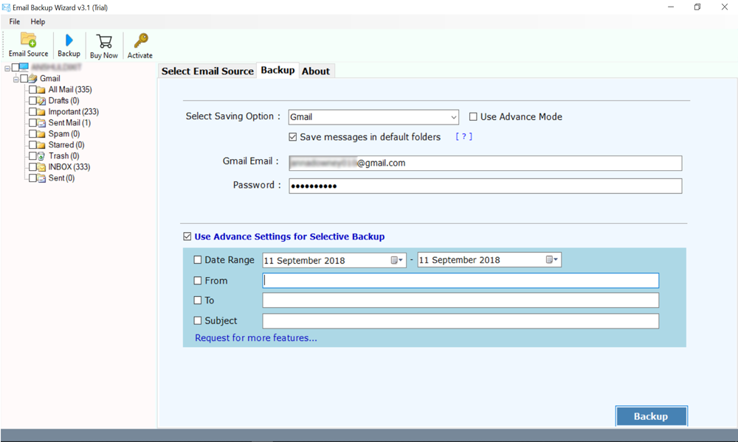Check the All Mail (335) checkbox
Viewport: 738px width, 442px height.
click(32, 89)
